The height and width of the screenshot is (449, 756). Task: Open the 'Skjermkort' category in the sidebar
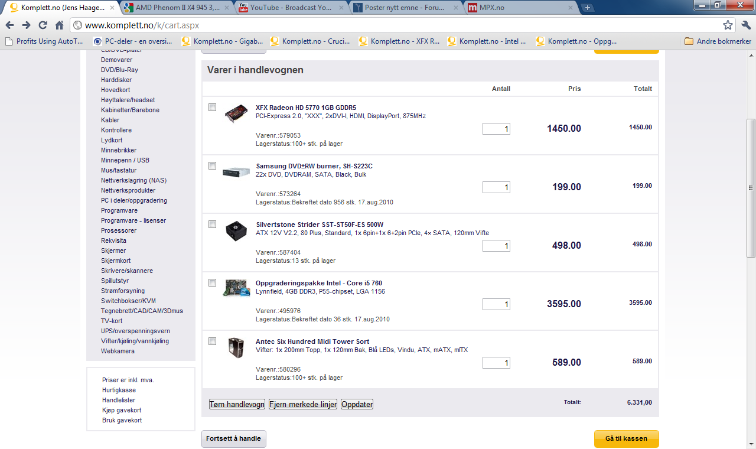click(x=116, y=261)
